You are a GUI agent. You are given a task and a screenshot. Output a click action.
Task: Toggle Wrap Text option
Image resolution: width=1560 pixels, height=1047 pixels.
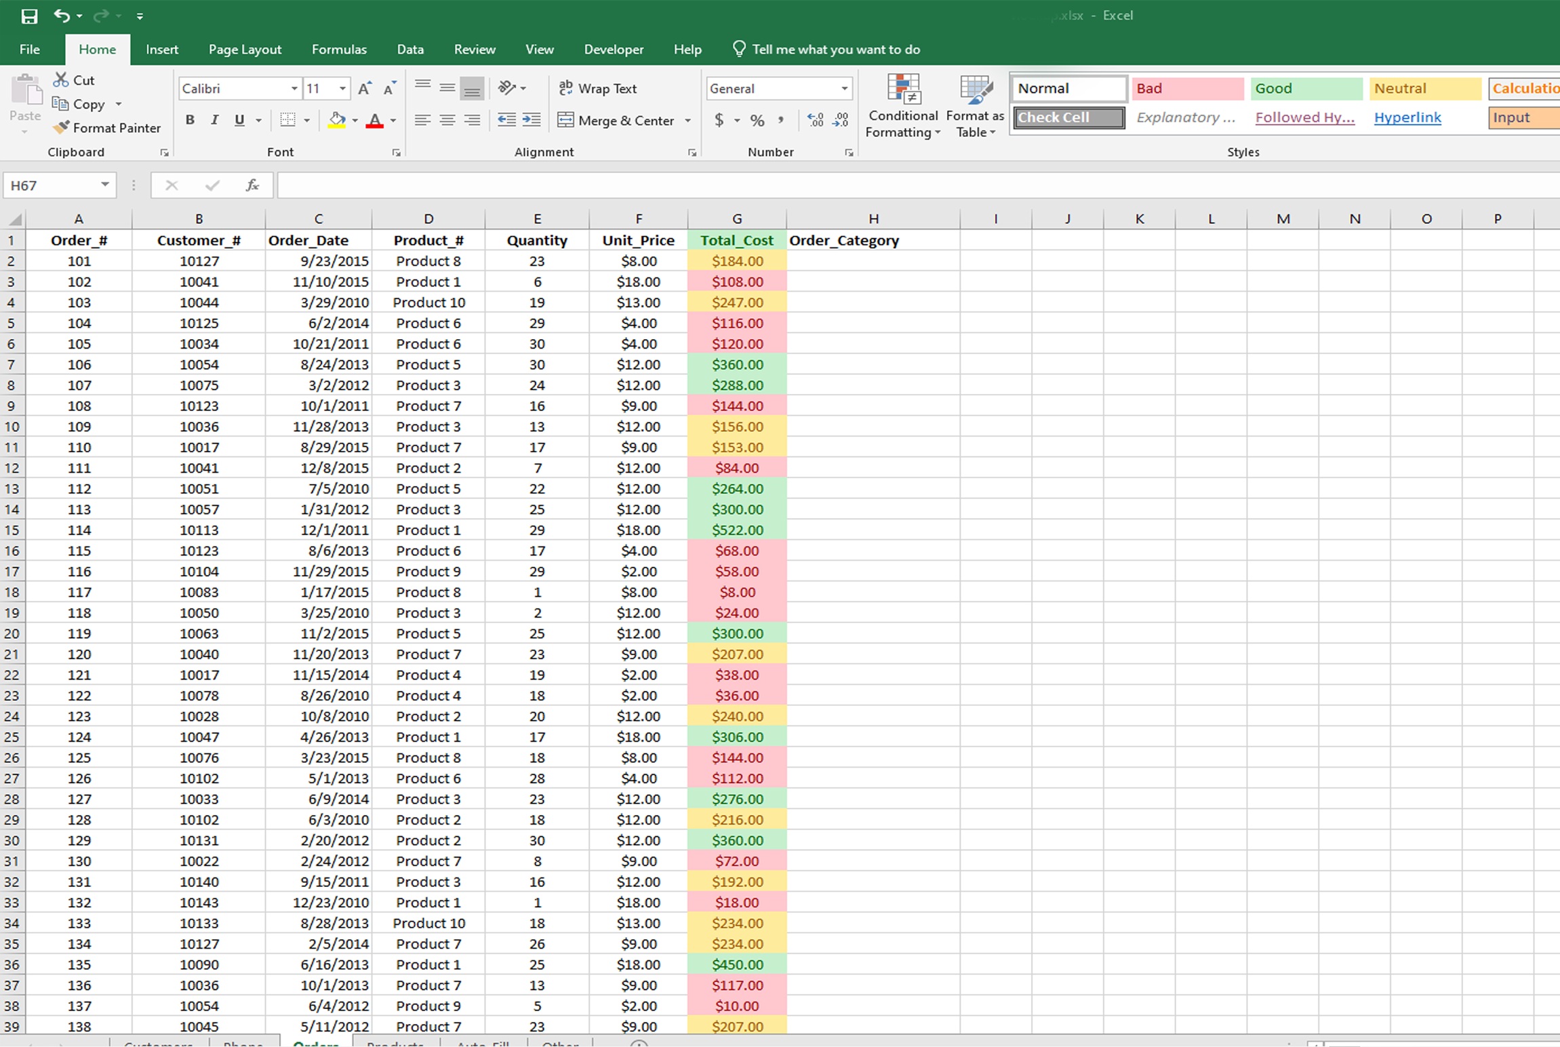click(597, 88)
